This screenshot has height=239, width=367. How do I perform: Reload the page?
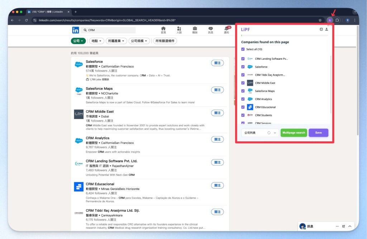[27, 20]
